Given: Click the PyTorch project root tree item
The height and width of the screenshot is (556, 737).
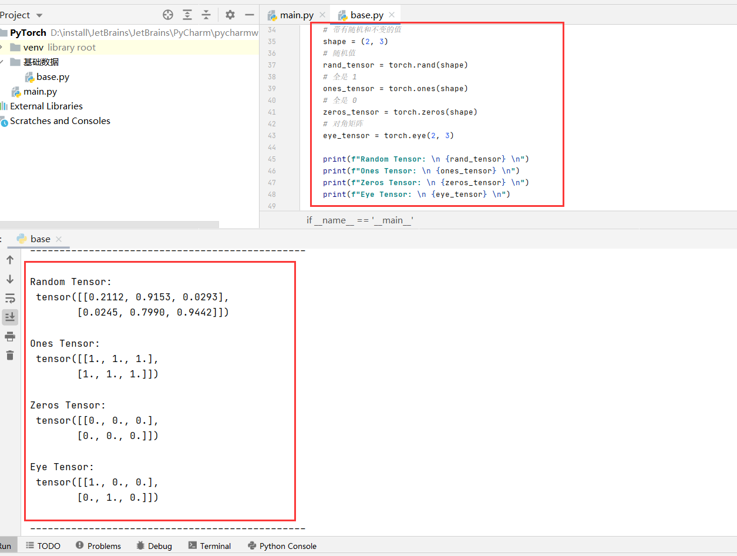Looking at the screenshot, I should pyautogui.click(x=28, y=32).
